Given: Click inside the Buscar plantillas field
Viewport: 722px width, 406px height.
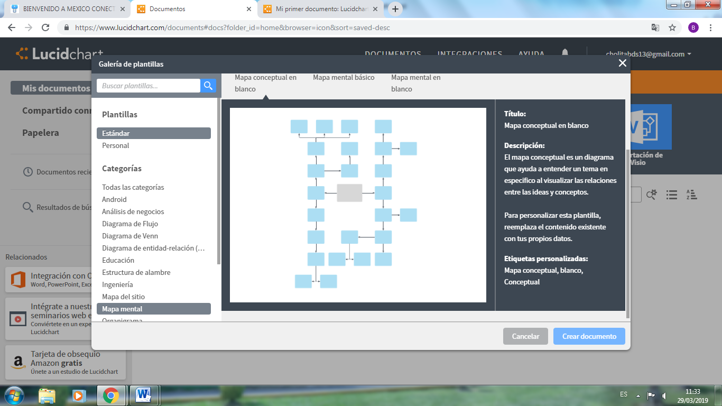Looking at the screenshot, I should click(x=147, y=85).
